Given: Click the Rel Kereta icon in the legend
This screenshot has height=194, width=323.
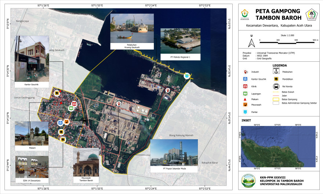Looking at the screenshot, I should point(276,86).
